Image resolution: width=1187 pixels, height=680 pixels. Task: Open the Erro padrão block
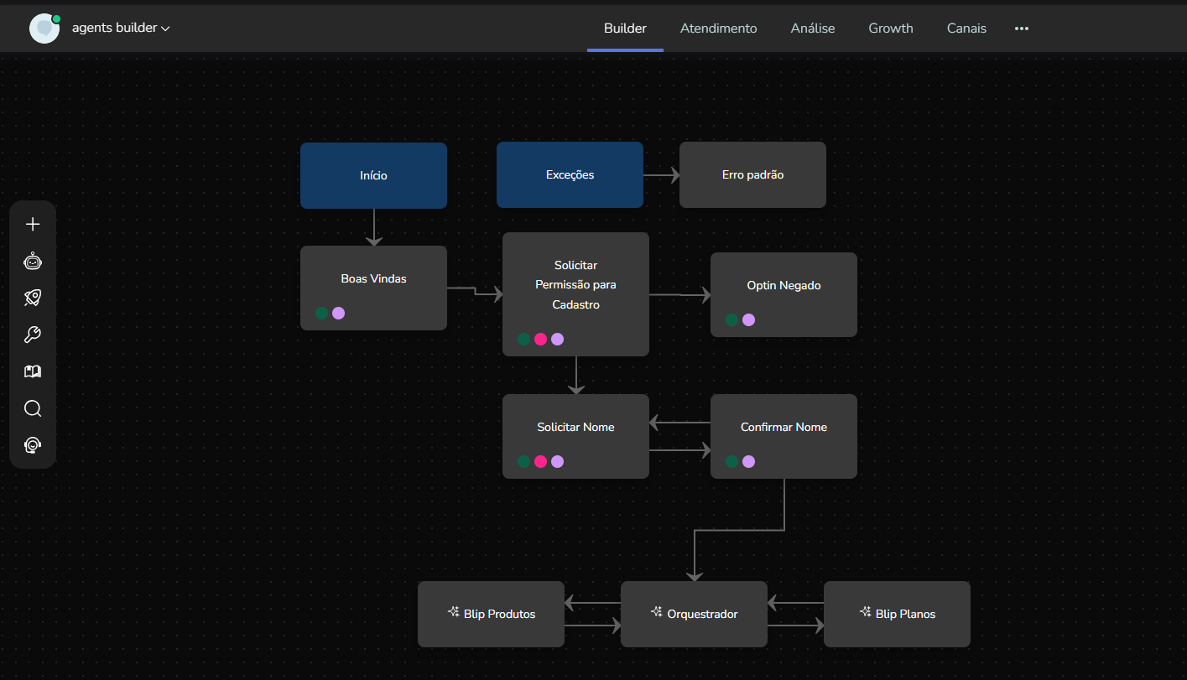(752, 174)
